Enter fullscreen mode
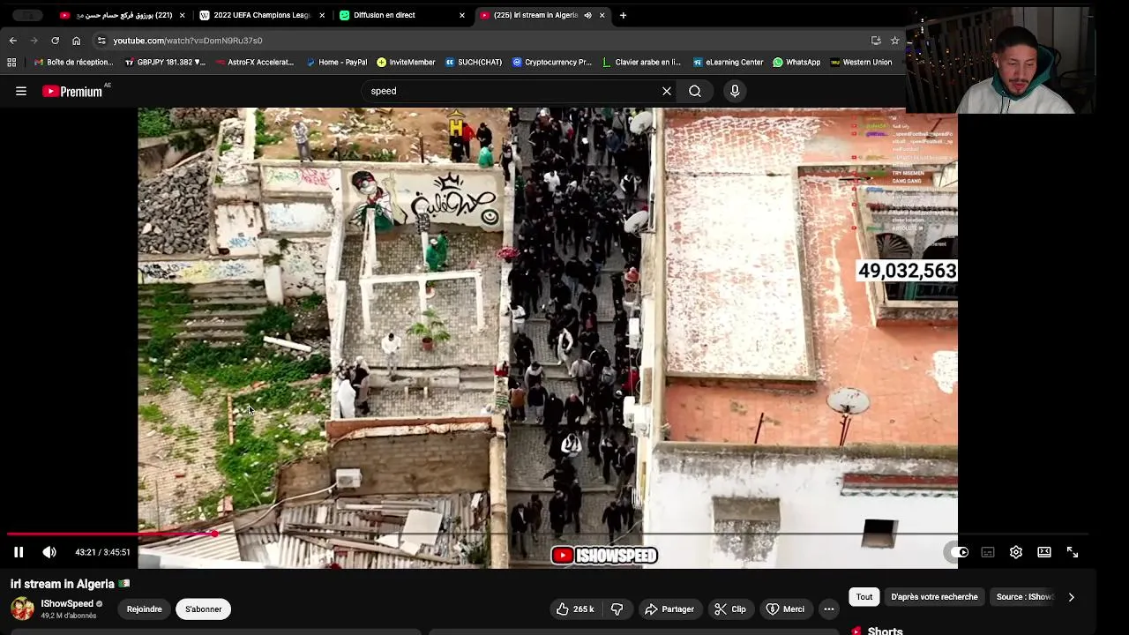The height and width of the screenshot is (635, 1129). [1073, 552]
